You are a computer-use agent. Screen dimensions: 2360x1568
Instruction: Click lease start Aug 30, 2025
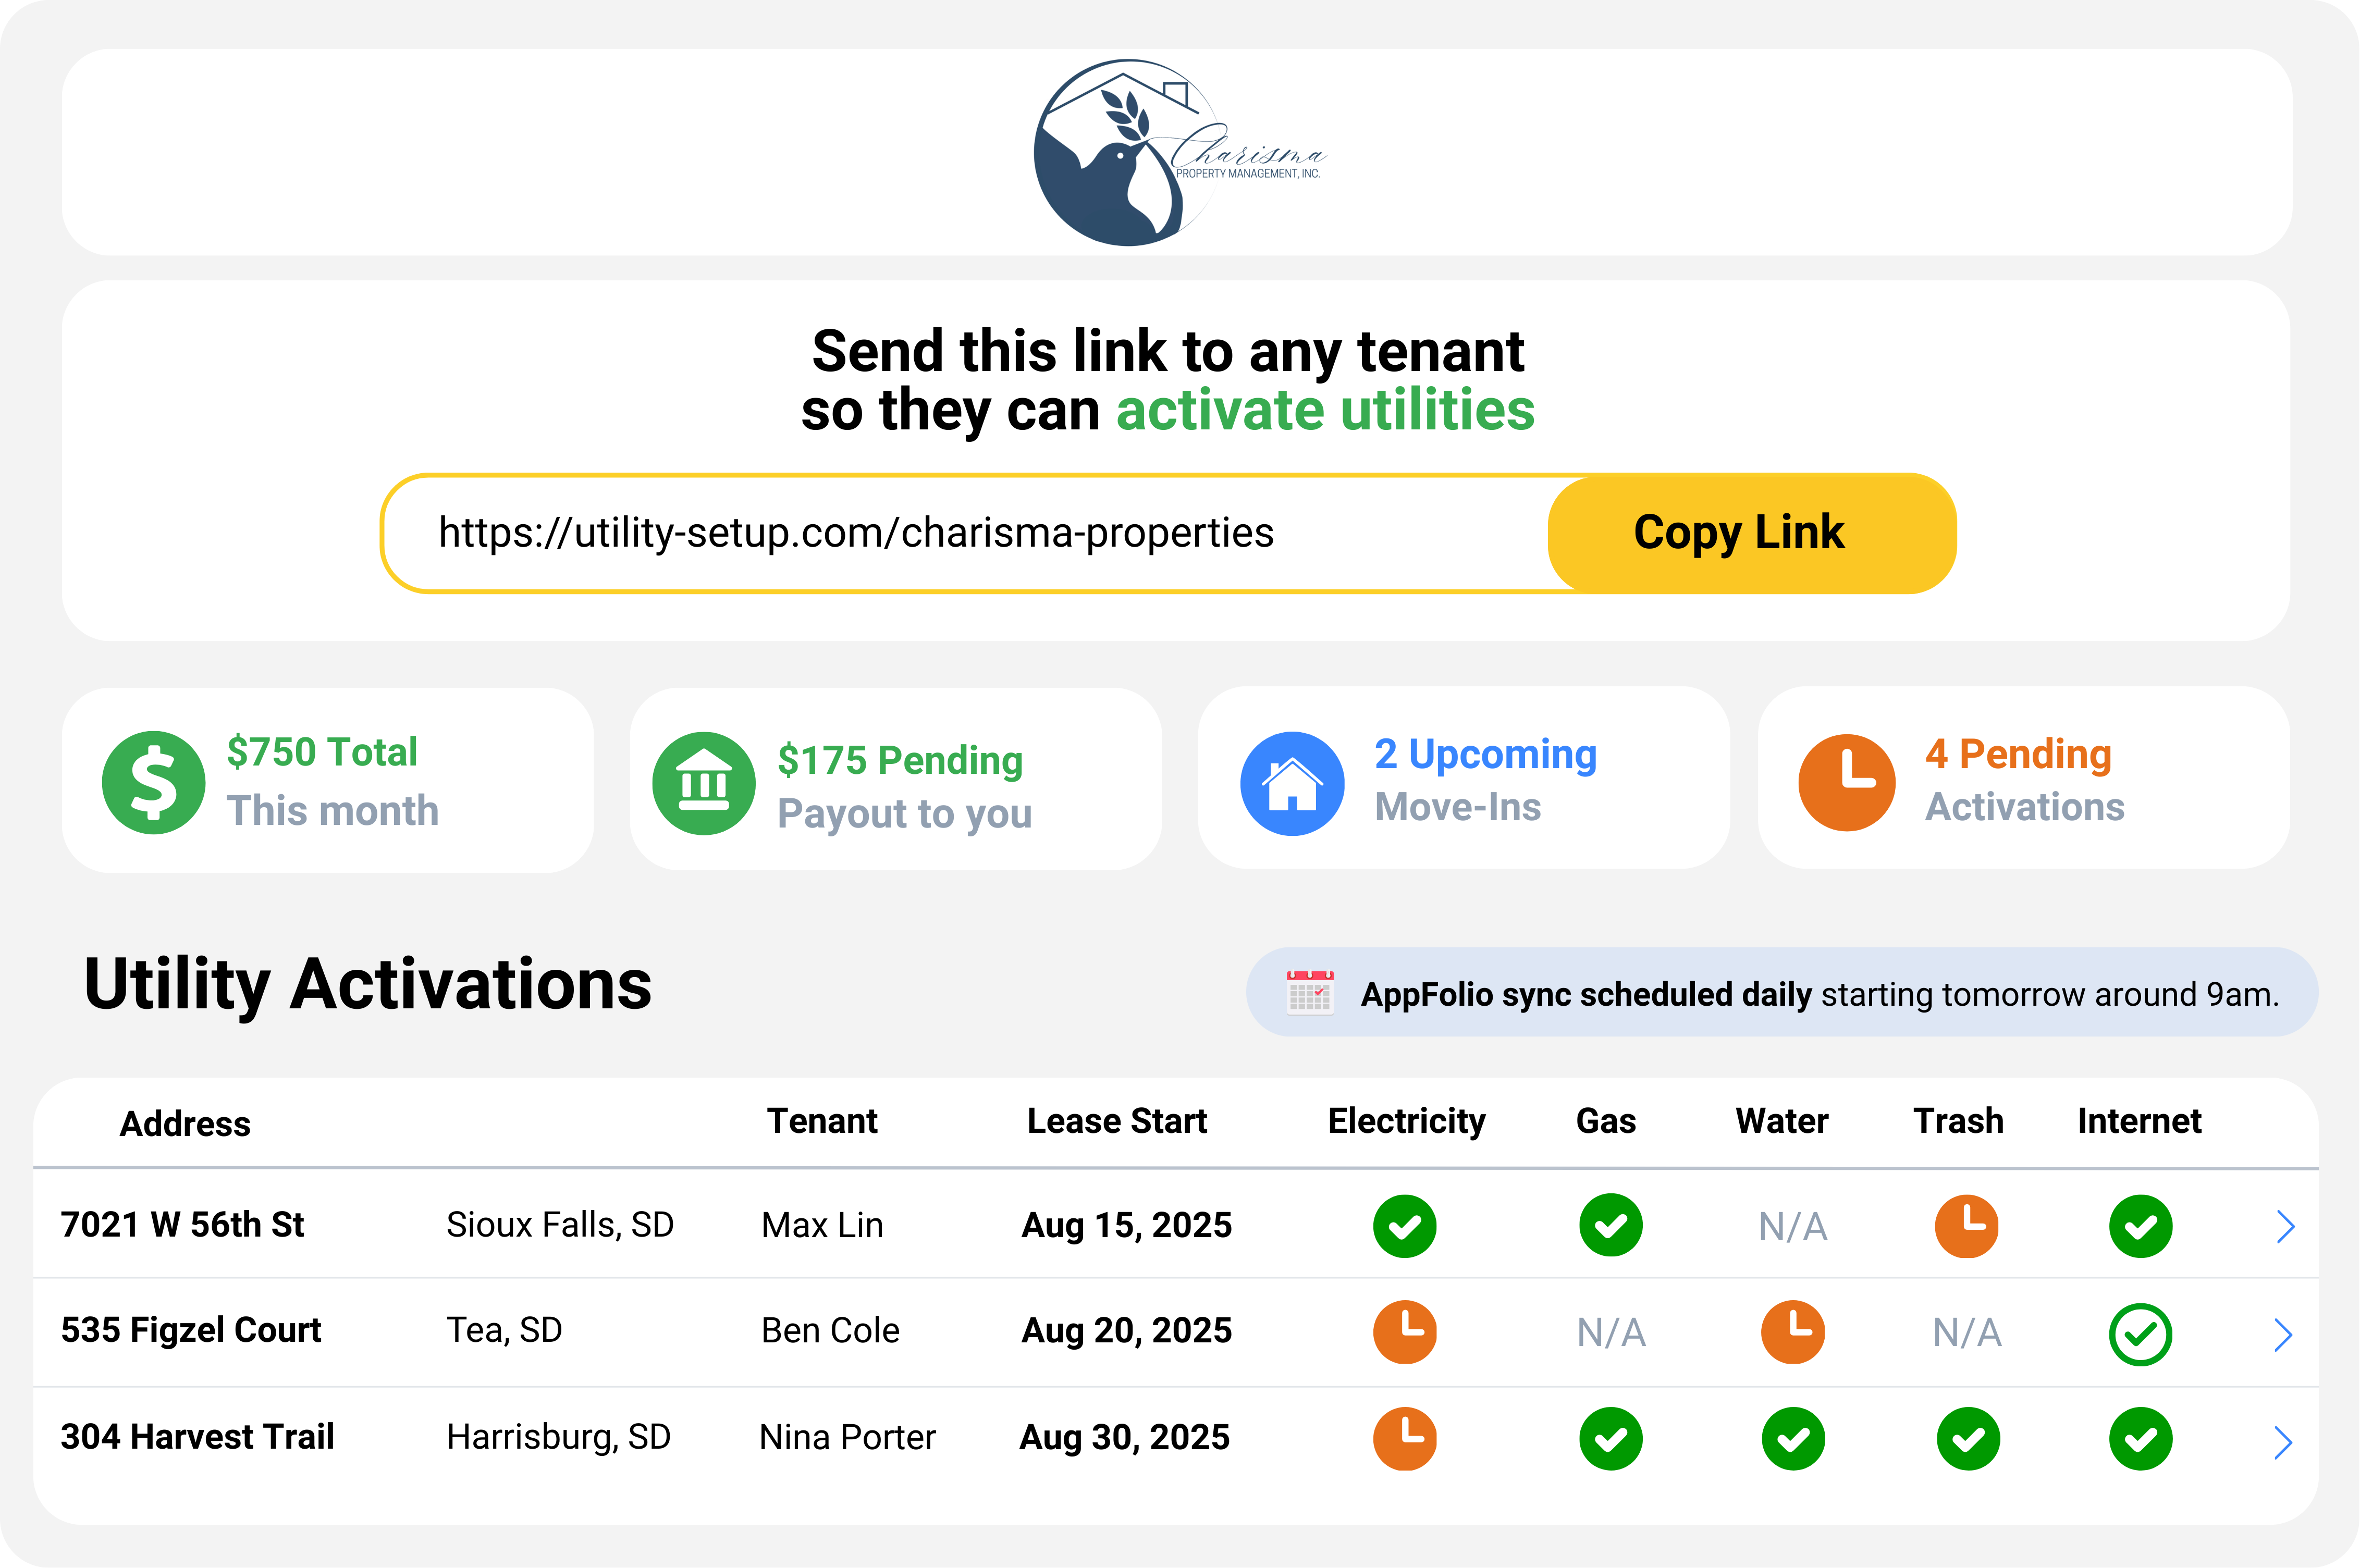pyautogui.click(x=1125, y=1438)
